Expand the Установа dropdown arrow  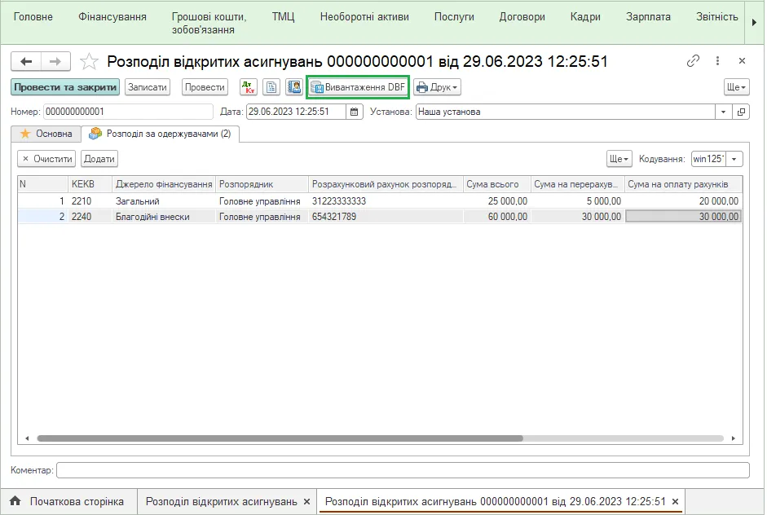(723, 112)
